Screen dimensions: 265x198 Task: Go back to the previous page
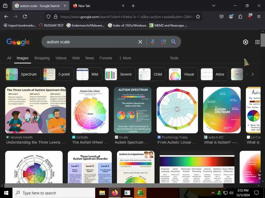pyautogui.click(x=6, y=16)
